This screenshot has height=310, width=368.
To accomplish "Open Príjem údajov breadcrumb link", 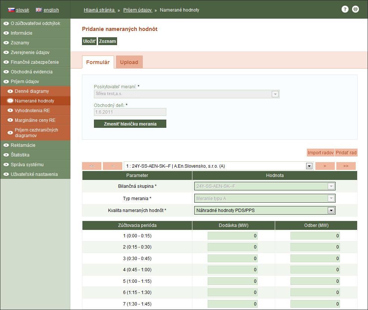I will tap(138, 10).
